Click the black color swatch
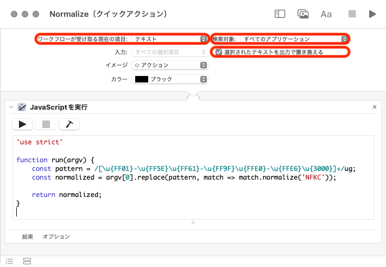The height and width of the screenshot is (267, 386). (x=142, y=79)
